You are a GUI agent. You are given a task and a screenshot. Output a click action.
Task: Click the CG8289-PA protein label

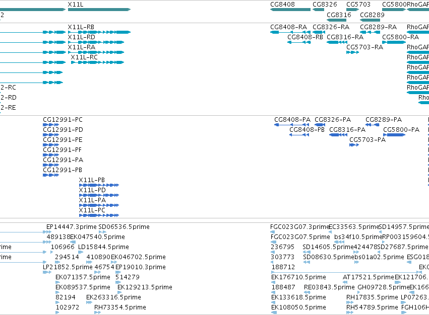pyautogui.click(x=384, y=120)
